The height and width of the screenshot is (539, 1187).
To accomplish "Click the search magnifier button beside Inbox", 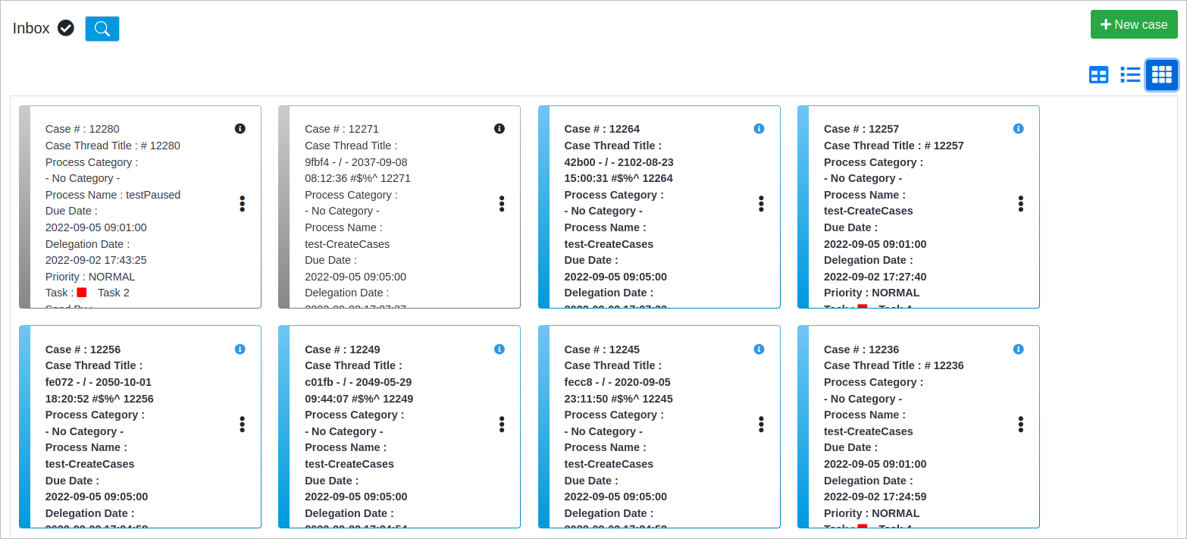I will 102,29.
